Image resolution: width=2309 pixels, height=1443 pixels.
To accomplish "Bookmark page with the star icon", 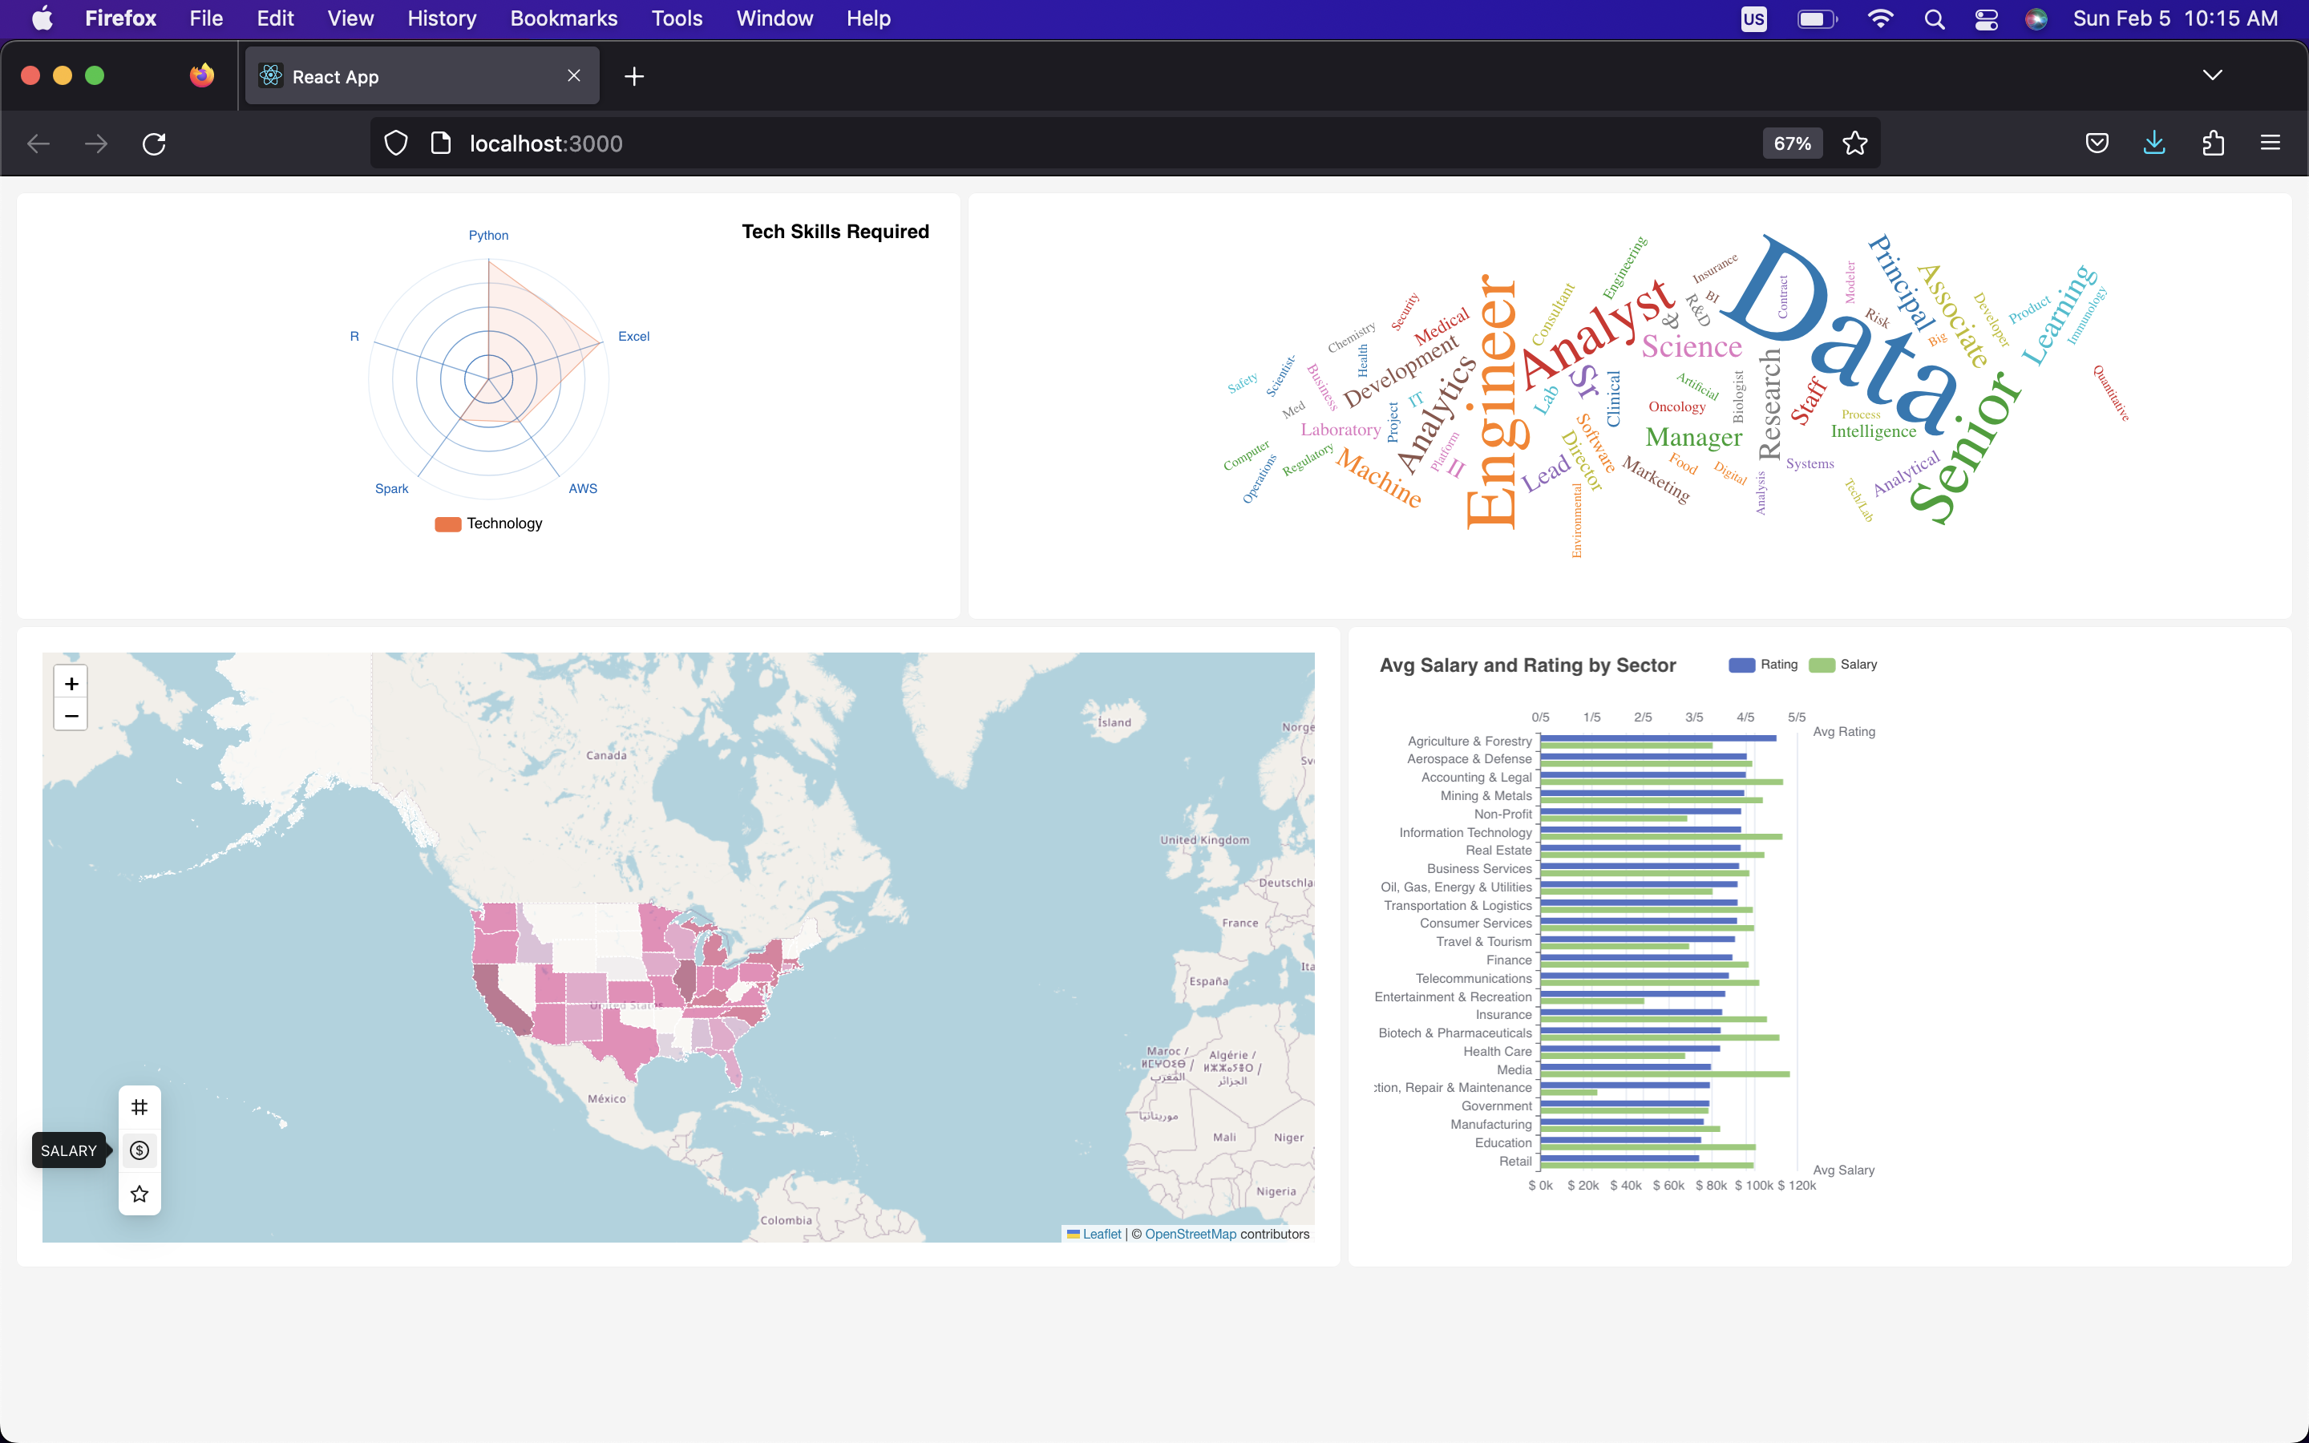I will (x=1855, y=143).
